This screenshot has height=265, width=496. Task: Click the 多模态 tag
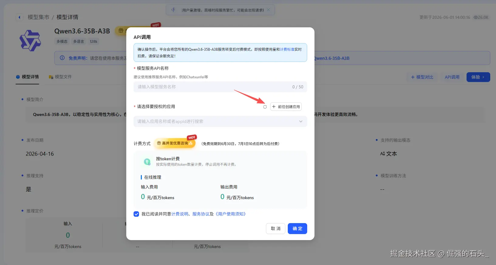coord(62,42)
